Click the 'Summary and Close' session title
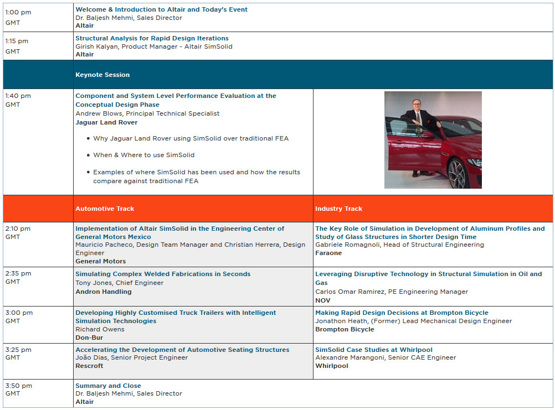This screenshot has height=410, width=555. 108,386
